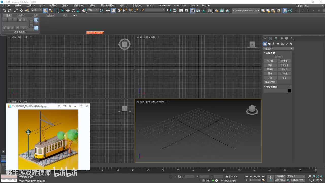Click the Select by Name icon
This screenshot has height=183, width=325.
click(x=51, y=10)
